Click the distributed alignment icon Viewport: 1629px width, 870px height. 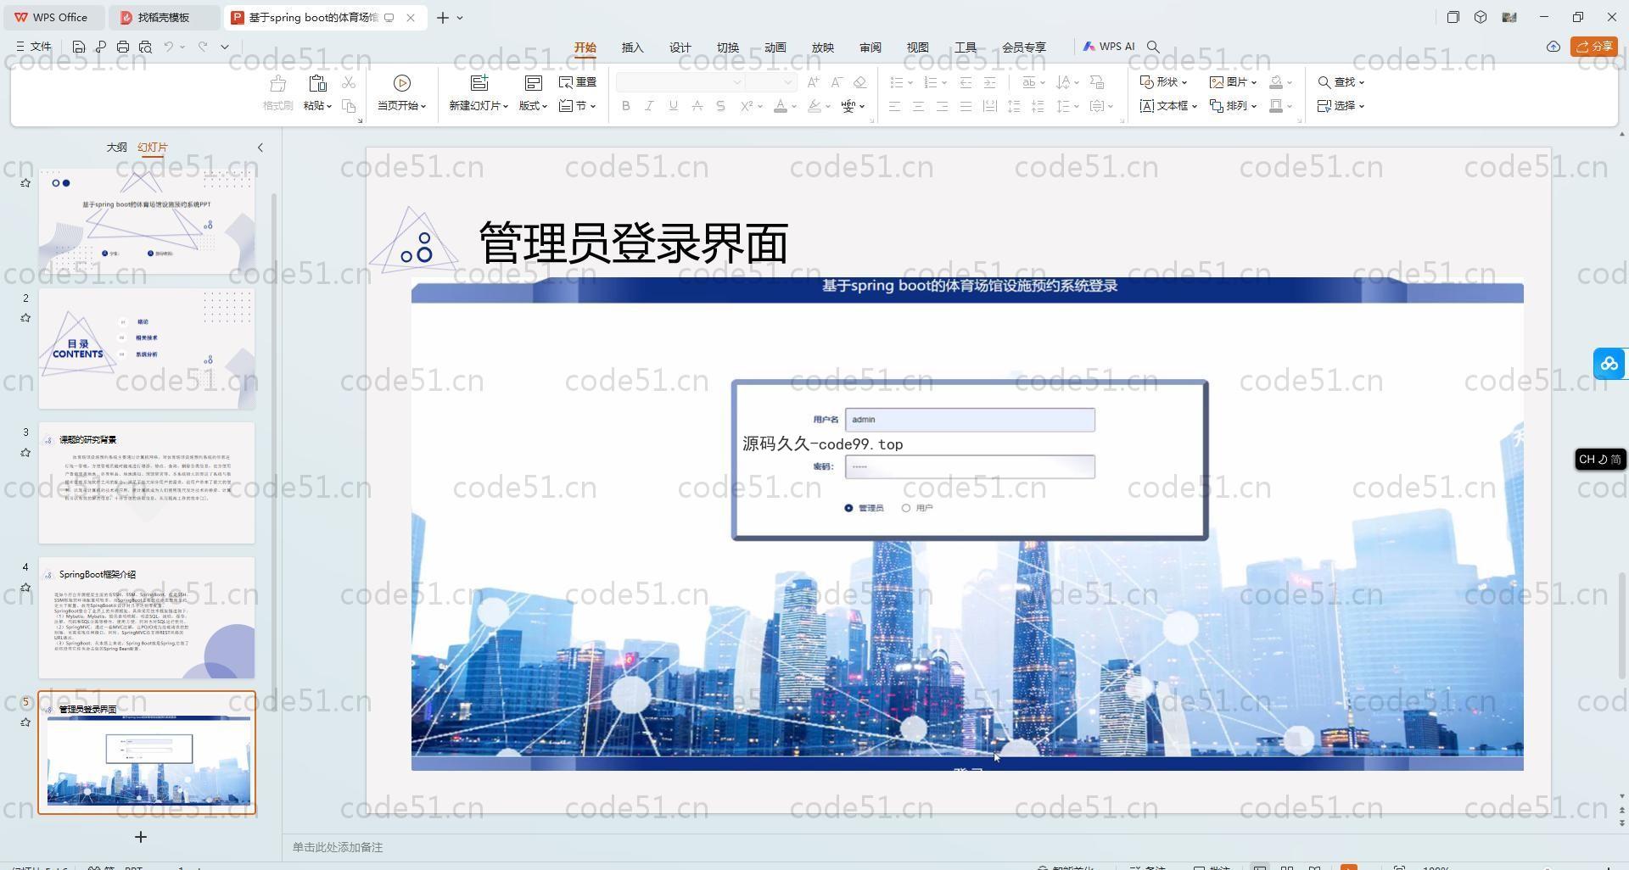(989, 106)
